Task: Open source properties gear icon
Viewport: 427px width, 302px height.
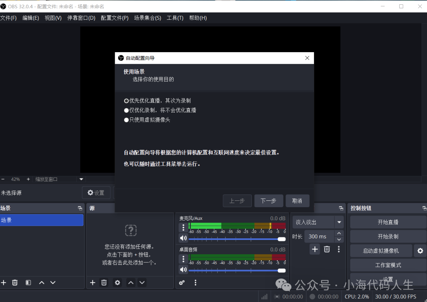Action: point(117,282)
